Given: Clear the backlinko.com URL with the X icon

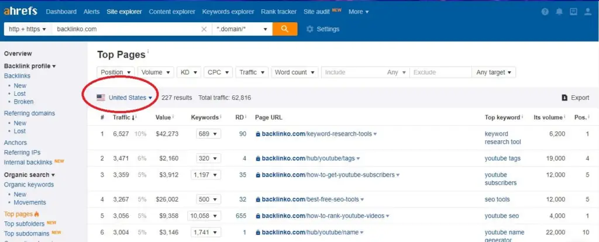Looking at the screenshot, I should point(204,29).
